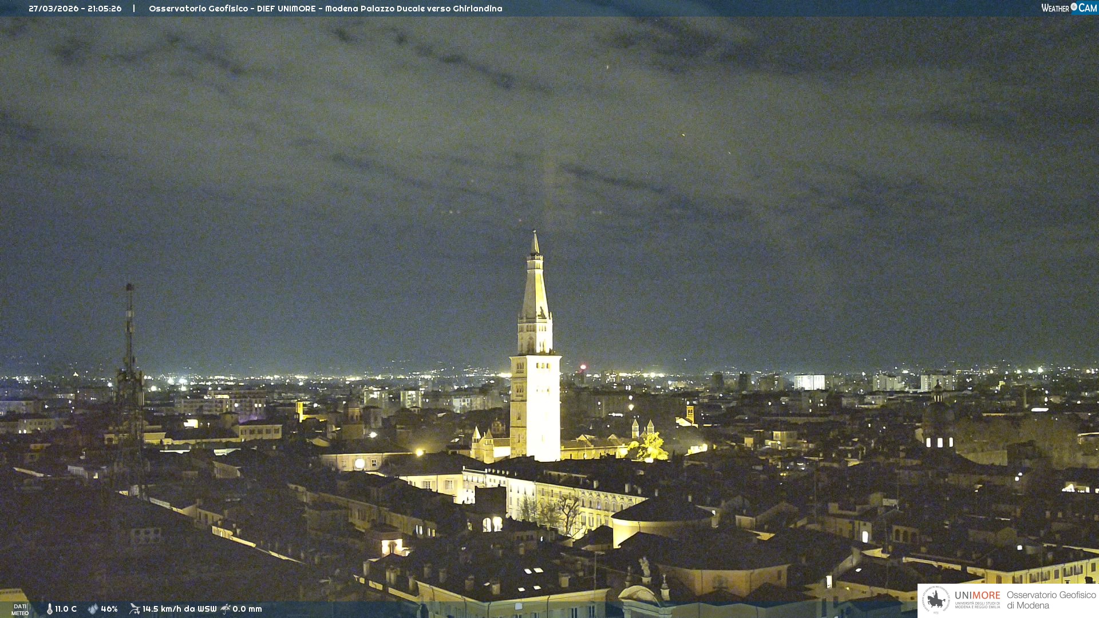Click the WeatherCam camera lens icon
Viewport: 1099px width, 618px height.
(x=1074, y=7)
